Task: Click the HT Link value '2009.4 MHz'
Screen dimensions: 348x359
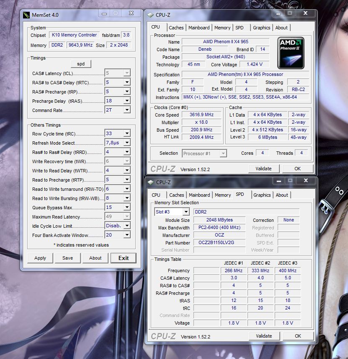Action: click(x=202, y=137)
